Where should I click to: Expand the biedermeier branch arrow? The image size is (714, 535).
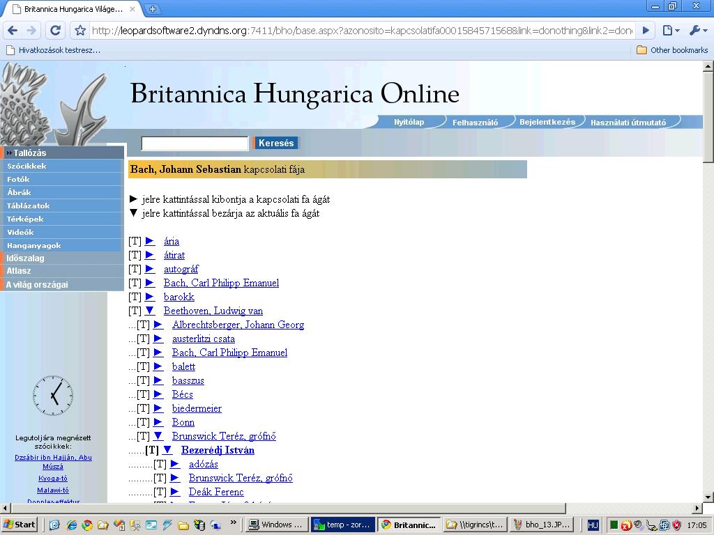[158, 408]
